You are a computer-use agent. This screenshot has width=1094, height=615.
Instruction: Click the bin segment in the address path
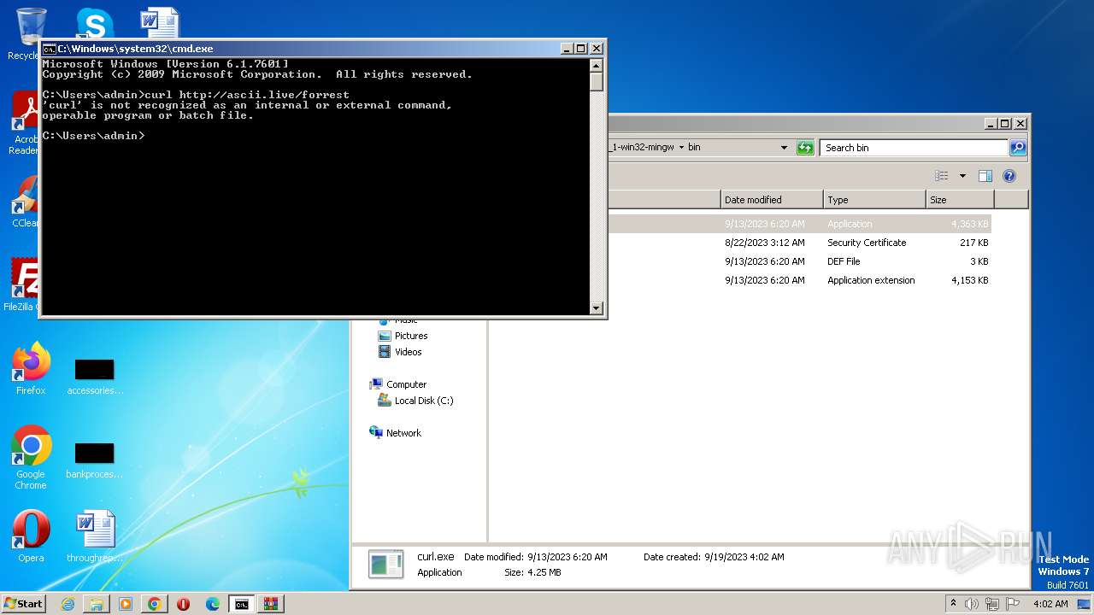694,147
